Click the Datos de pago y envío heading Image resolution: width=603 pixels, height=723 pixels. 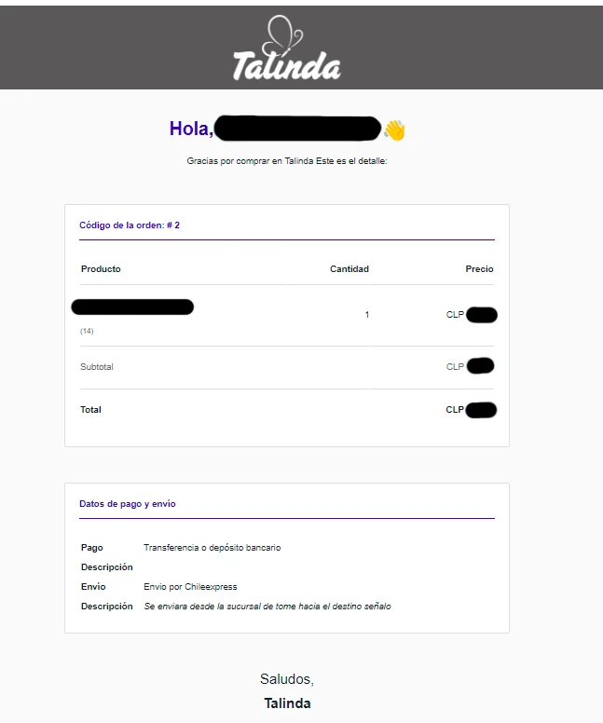point(128,503)
